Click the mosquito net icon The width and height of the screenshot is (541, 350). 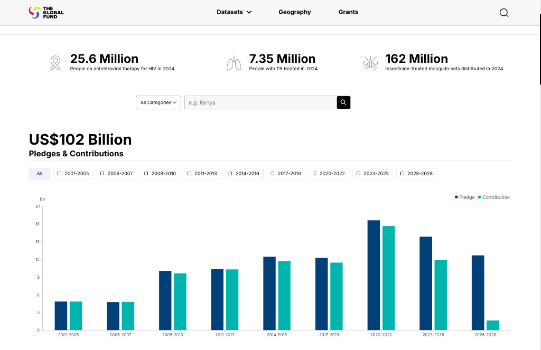click(370, 63)
